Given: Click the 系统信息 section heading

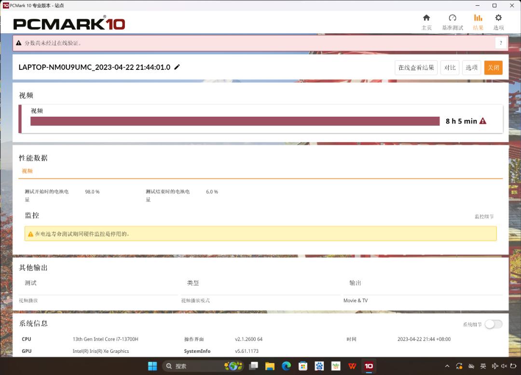Looking at the screenshot, I should (33, 323).
